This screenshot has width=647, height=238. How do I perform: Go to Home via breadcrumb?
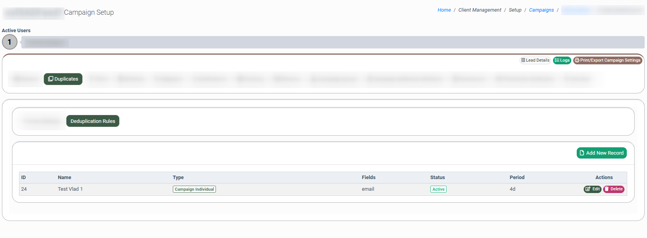click(444, 10)
